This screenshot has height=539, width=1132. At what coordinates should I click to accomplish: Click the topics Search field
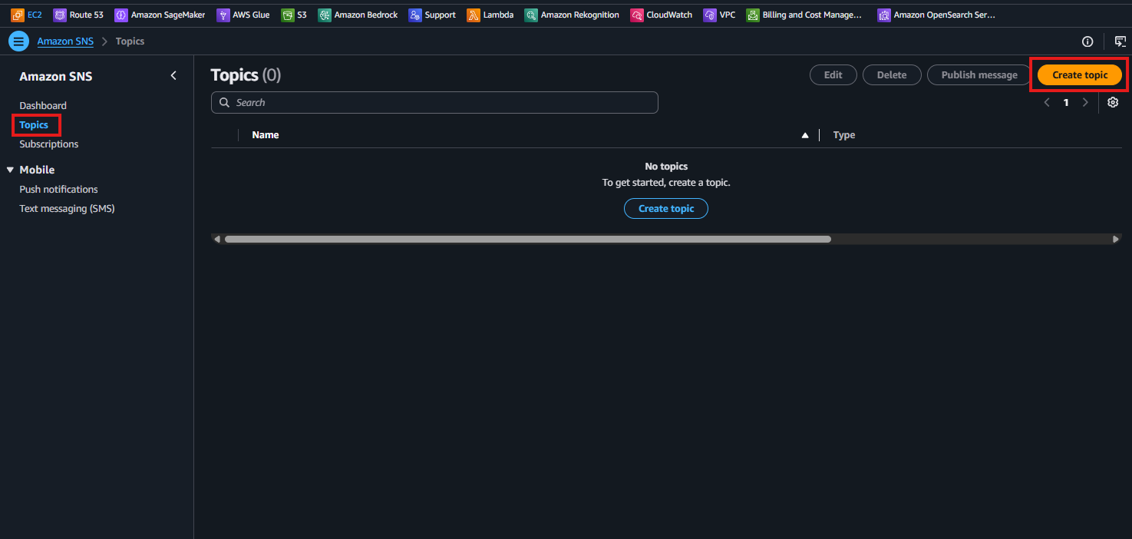click(434, 102)
